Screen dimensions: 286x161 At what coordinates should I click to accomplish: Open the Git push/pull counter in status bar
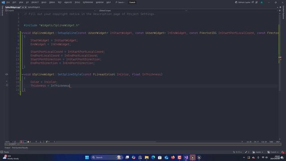click(x=237, y=152)
